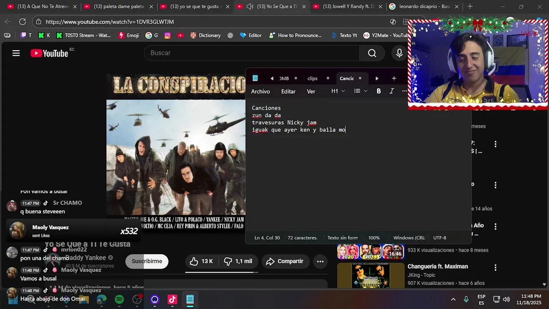Open the Dictionary bookmark

[x=205, y=35]
